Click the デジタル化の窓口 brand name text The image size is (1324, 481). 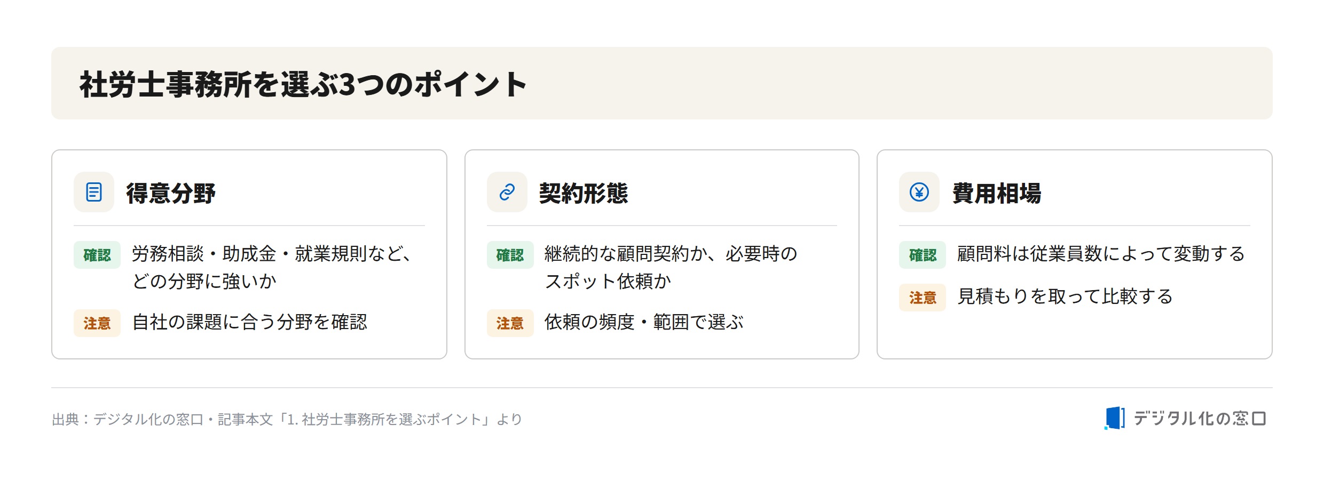(1200, 419)
